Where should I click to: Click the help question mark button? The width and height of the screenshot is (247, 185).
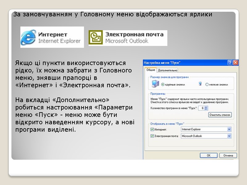pyautogui.click(x=230, y=63)
